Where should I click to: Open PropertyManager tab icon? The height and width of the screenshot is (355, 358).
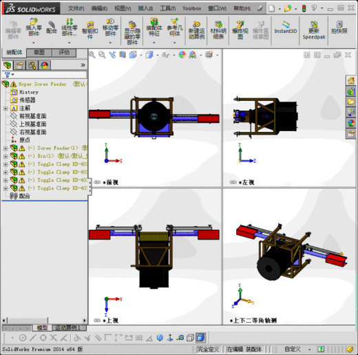(x=19, y=65)
